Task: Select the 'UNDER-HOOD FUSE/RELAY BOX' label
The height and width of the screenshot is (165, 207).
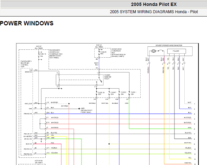Action: coord(119,53)
